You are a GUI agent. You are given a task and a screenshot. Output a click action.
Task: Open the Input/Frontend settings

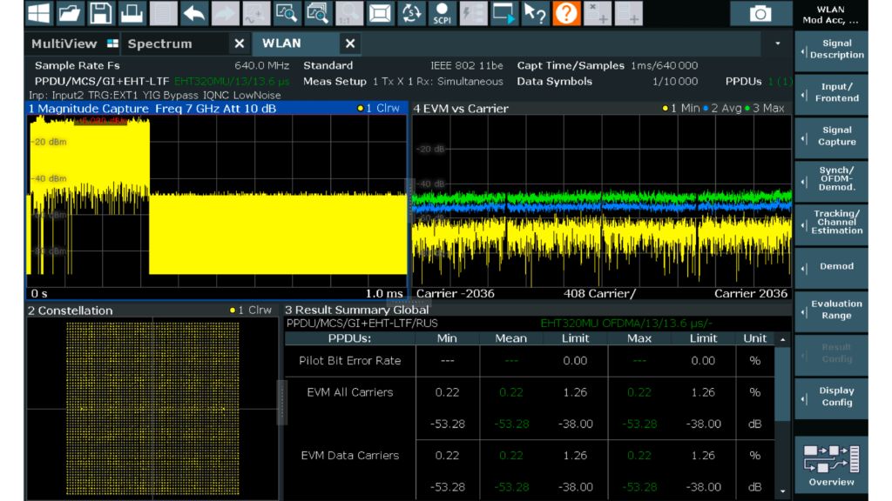pos(836,93)
